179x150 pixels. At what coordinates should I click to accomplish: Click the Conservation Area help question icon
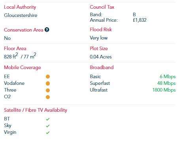click(47, 30)
